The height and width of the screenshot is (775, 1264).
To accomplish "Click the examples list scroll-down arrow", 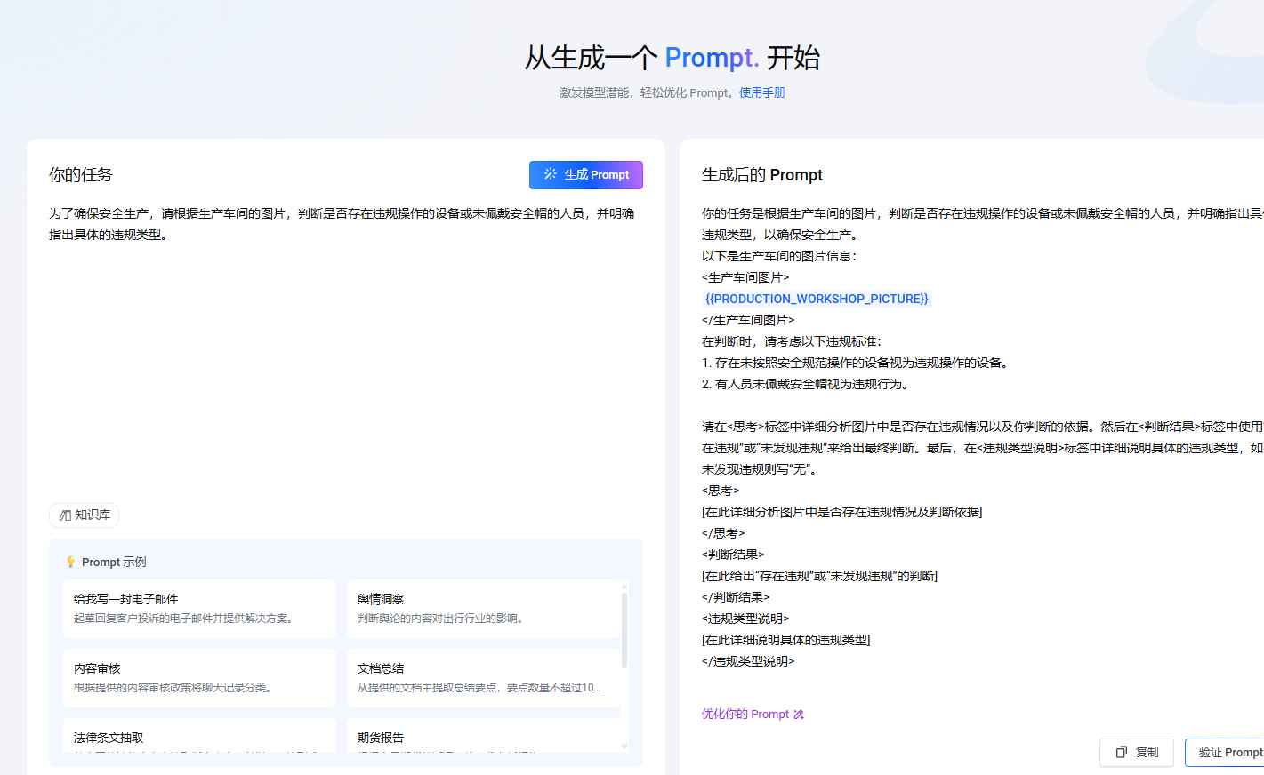I will click(x=624, y=747).
